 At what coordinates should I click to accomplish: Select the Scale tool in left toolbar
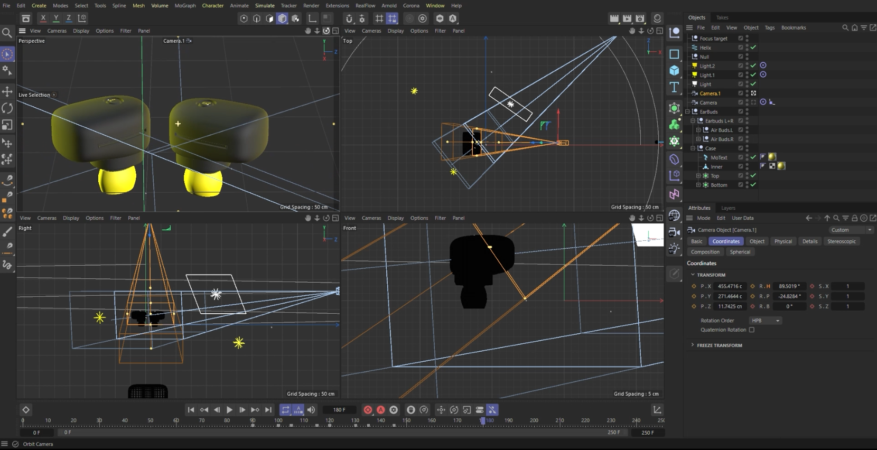click(7, 125)
